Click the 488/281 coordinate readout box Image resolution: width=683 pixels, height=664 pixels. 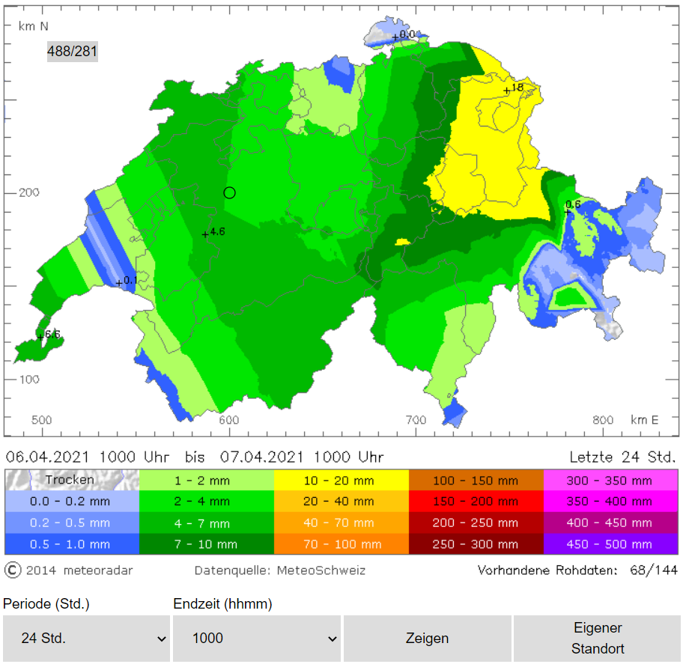click(73, 52)
